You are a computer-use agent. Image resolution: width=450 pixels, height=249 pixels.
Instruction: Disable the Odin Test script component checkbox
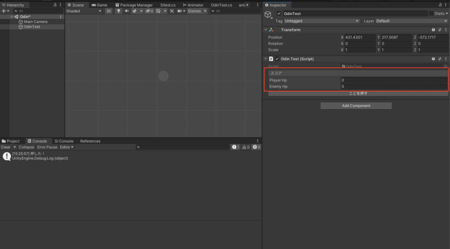click(277, 59)
